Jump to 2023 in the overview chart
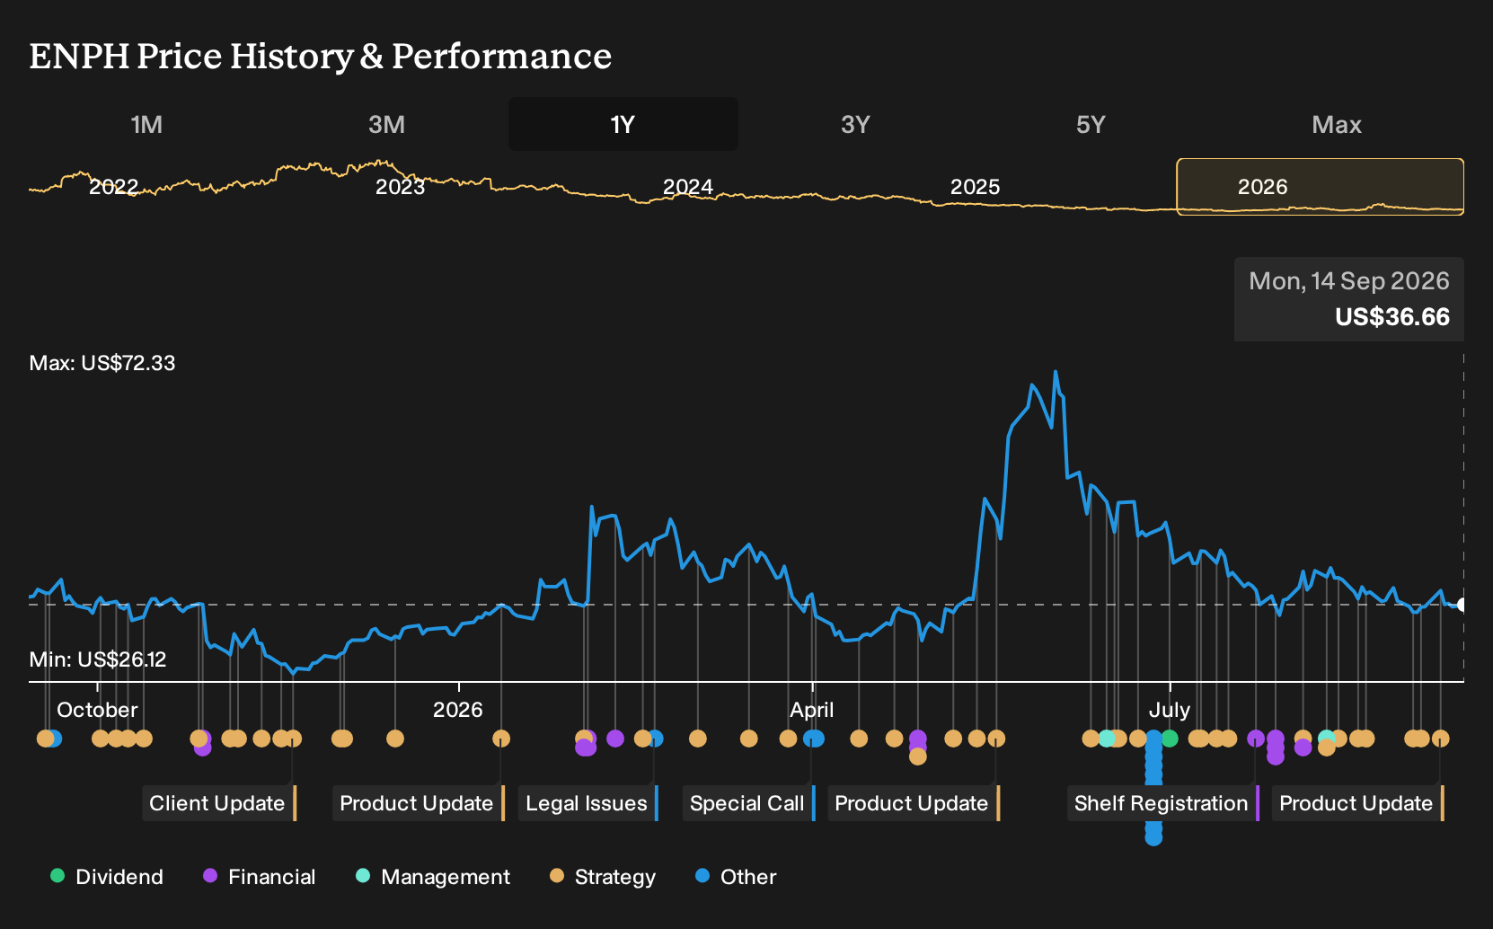Screen dimensions: 1493x929 click(x=400, y=187)
